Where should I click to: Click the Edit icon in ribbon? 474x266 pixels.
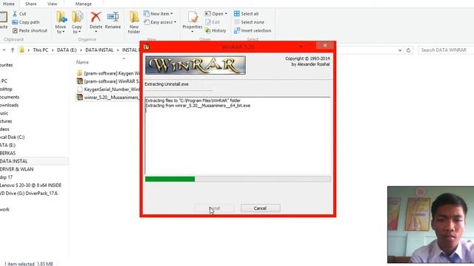[207, 22]
